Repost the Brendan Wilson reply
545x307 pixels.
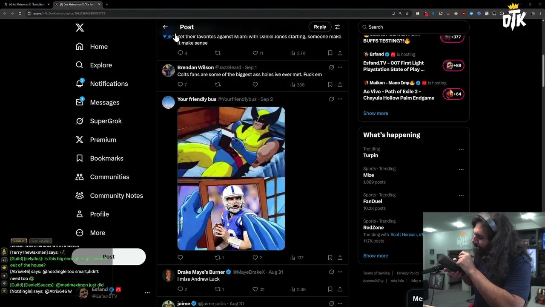coord(218,84)
